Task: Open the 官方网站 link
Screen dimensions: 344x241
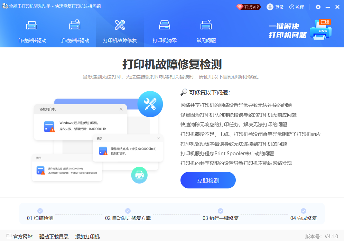Action: tap(20, 237)
